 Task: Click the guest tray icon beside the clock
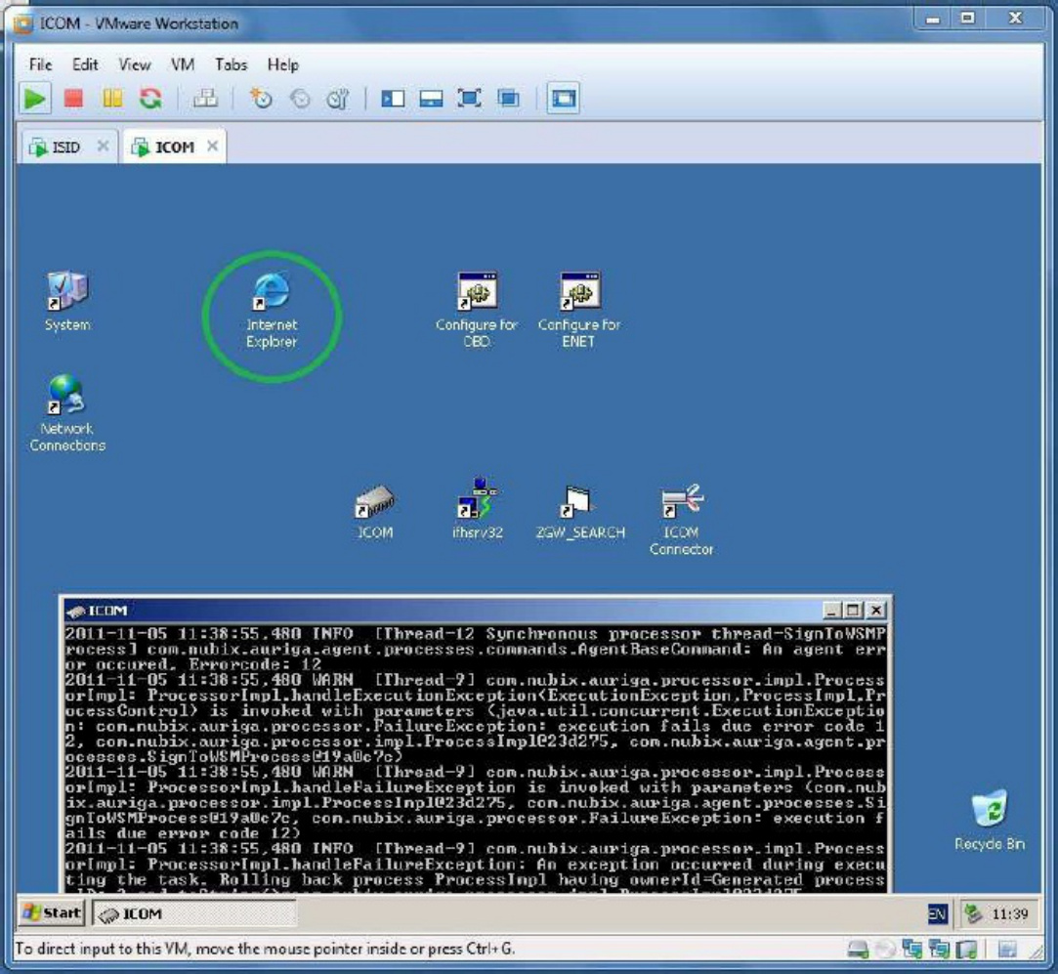(972, 914)
